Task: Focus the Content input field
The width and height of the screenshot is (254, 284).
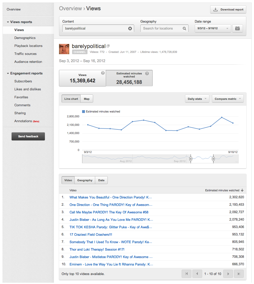Action: [x=98, y=29]
